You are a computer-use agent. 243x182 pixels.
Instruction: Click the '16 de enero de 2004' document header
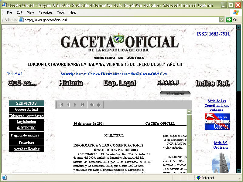pos(89,123)
